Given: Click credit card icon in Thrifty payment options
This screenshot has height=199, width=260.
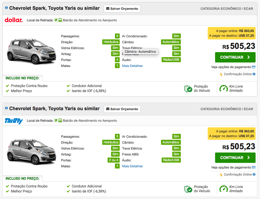Looking at the screenshot, I should click(x=253, y=167).
